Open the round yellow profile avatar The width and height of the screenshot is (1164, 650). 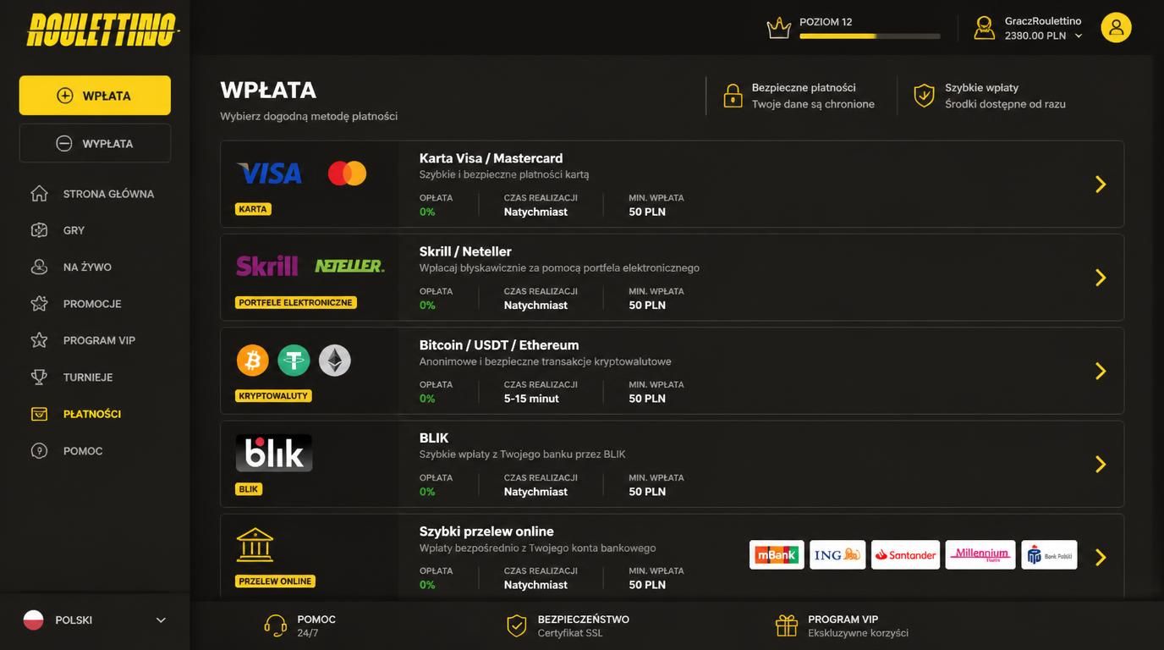point(1116,28)
